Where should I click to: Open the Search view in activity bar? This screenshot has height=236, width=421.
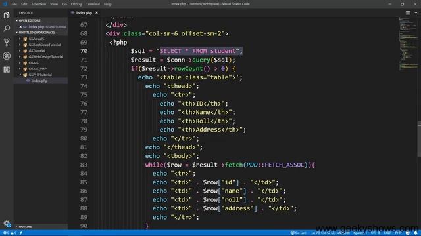[7, 28]
